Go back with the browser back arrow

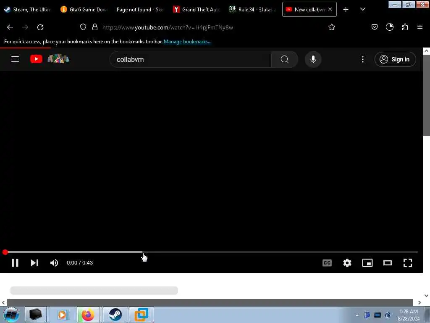(x=10, y=27)
